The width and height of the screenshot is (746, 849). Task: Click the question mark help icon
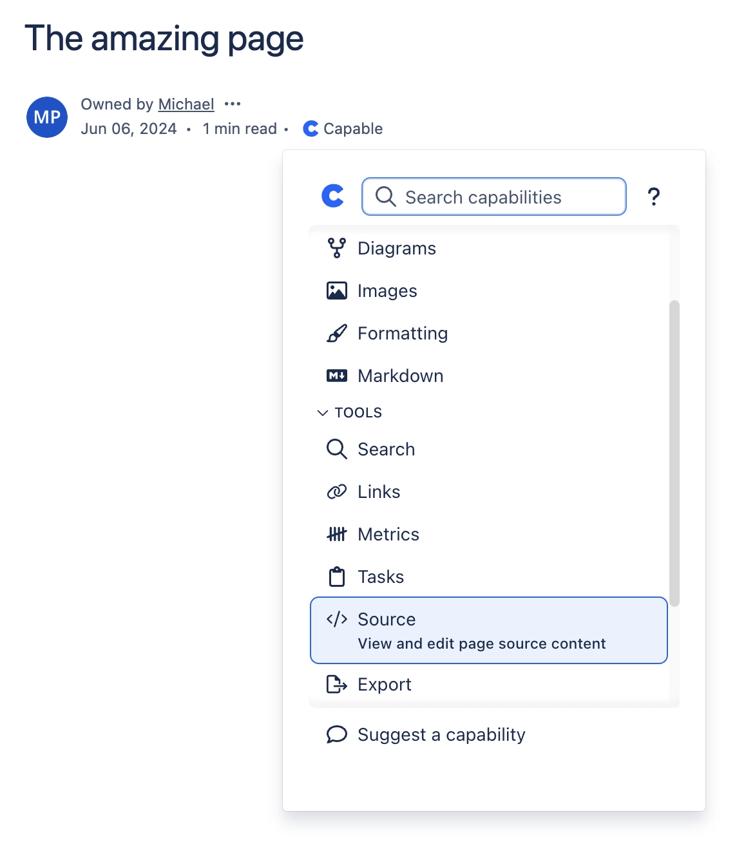coord(654,196)
